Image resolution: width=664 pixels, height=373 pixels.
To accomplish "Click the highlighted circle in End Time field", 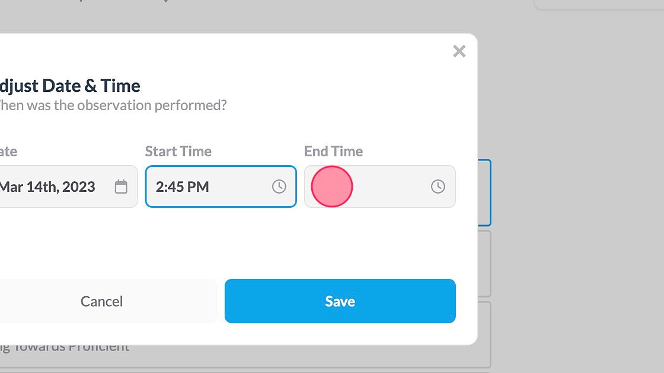I will [332, 186].
